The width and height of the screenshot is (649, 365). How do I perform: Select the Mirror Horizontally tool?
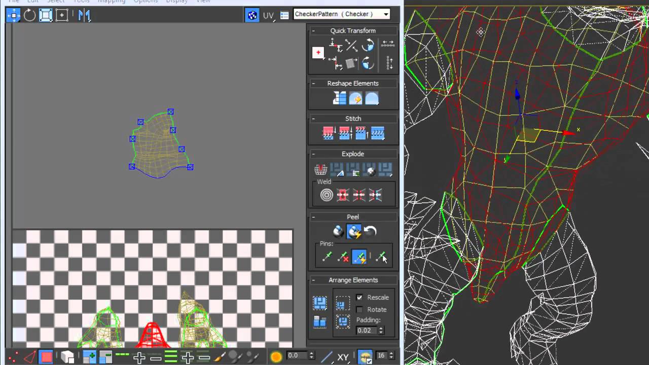84,15
